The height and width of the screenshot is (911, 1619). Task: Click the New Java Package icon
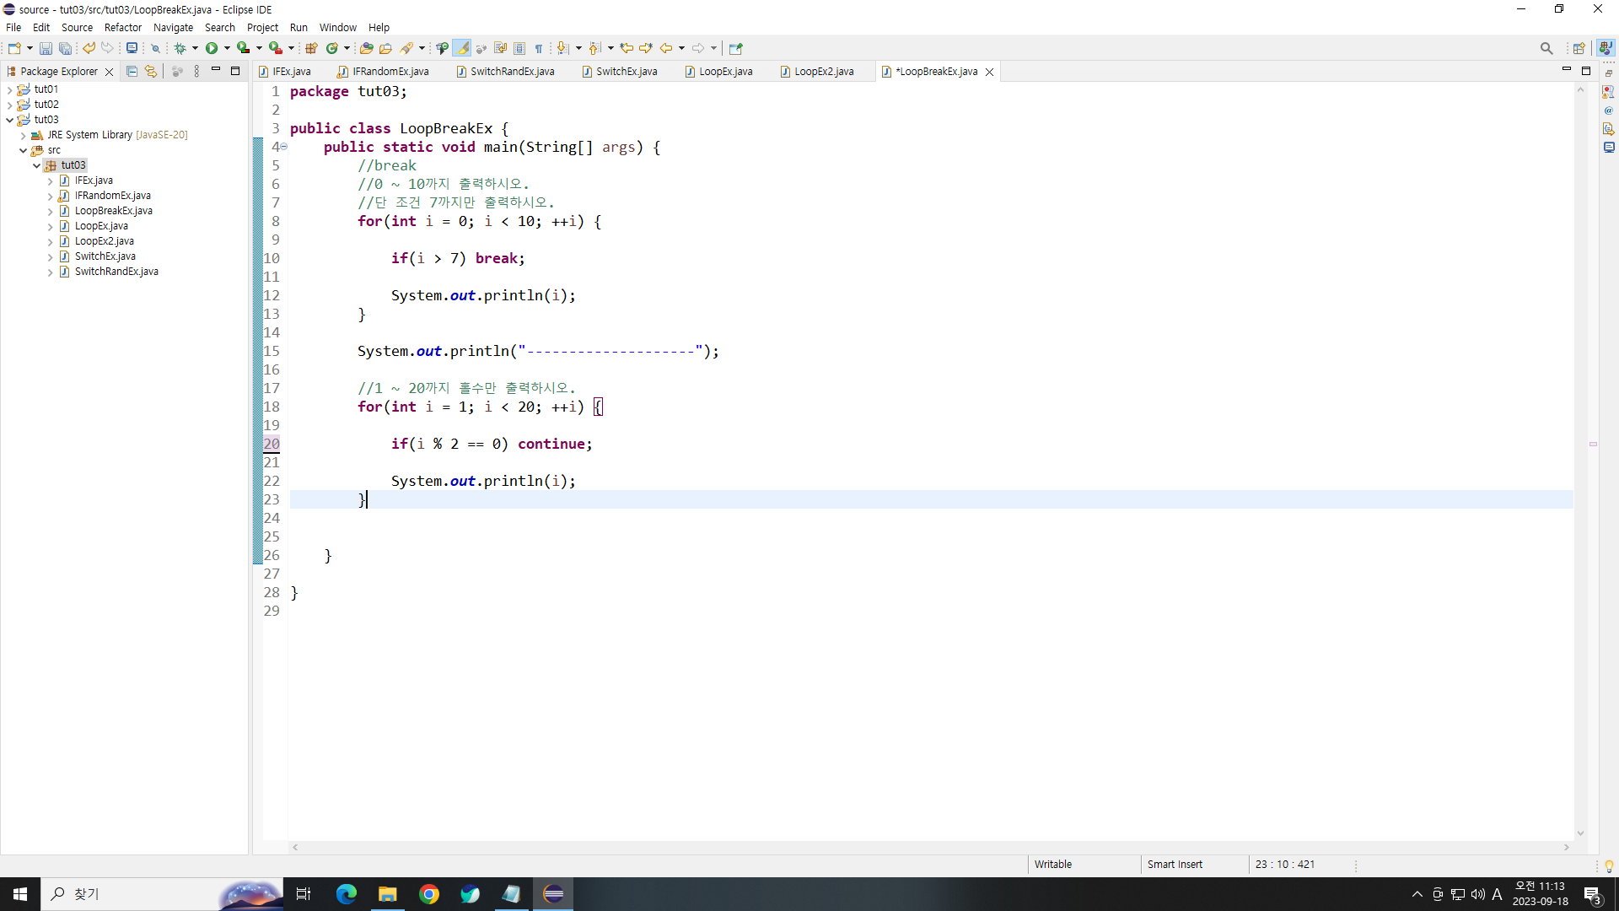point(311,48)
